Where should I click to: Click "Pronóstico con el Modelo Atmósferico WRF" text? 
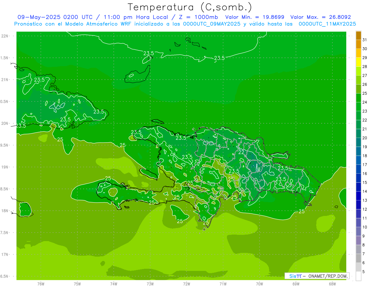tap(73, 24)
